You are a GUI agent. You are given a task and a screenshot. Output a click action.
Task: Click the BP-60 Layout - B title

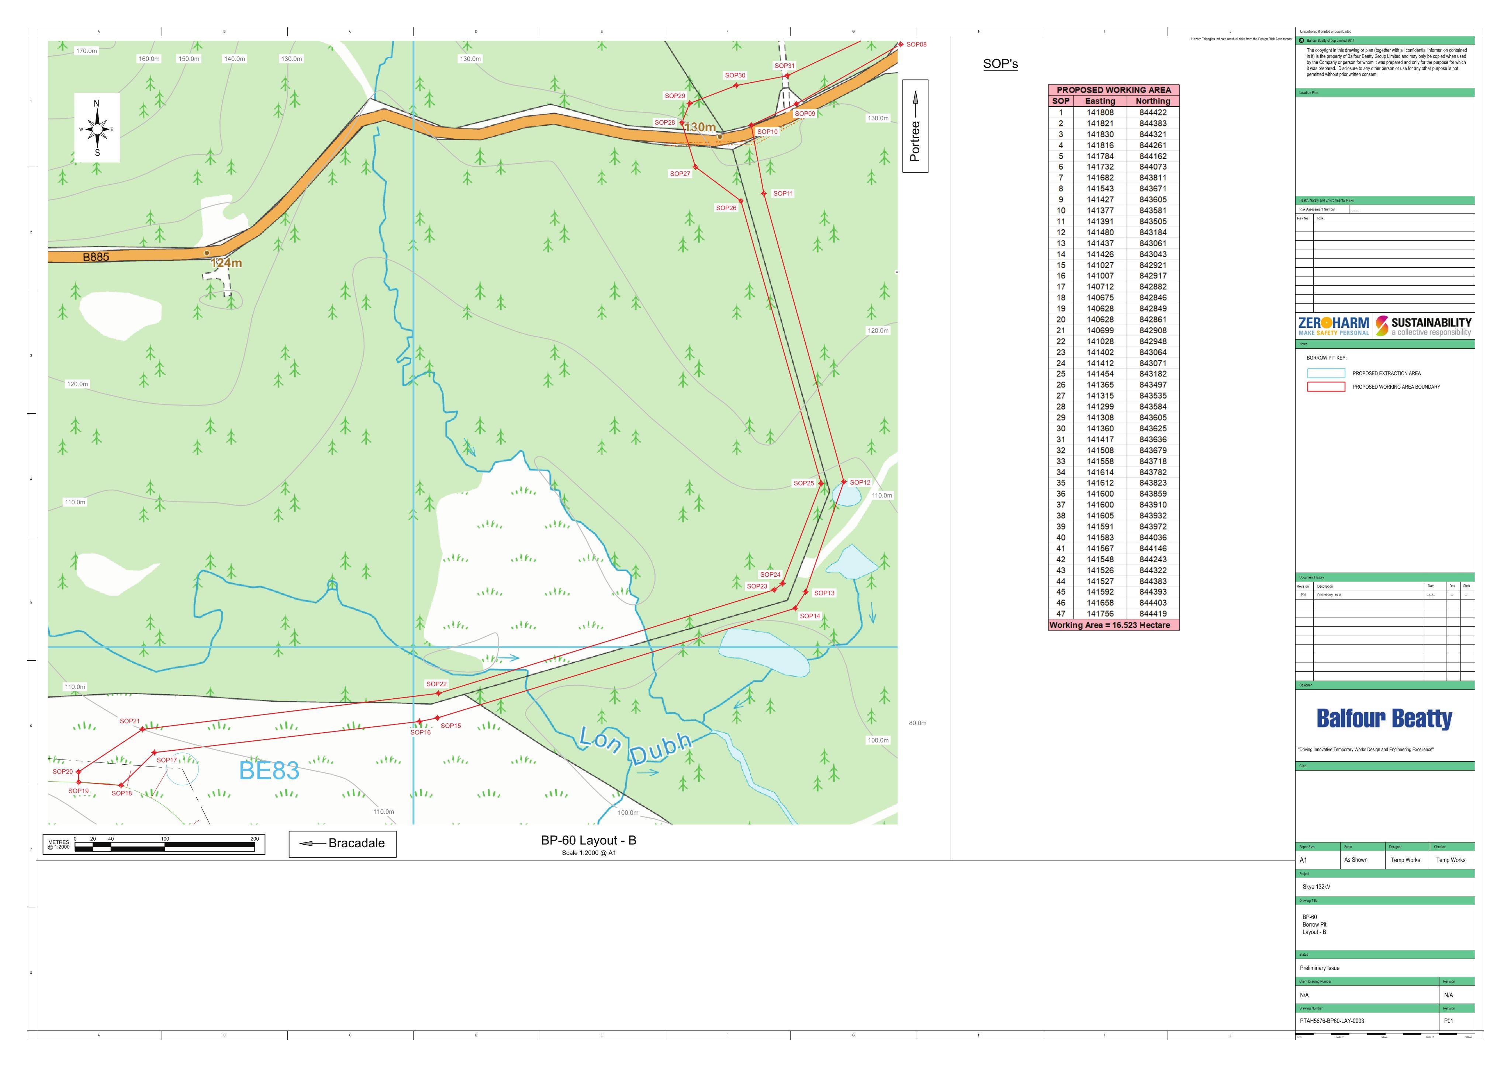point(588,840)
